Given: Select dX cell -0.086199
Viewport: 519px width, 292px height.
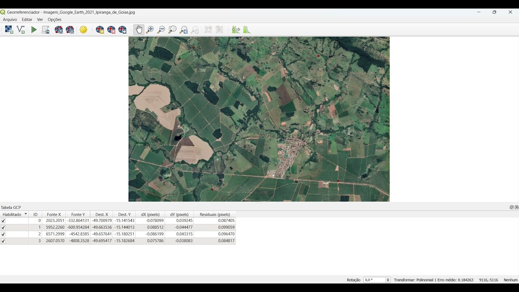Looking at the screenshot, I should coord(150,234).
